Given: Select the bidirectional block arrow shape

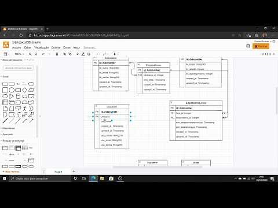Looking at the screenshot, I should point(25,115).
